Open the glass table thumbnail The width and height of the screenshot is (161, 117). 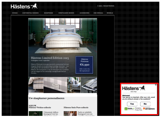[x=89, y=85]
